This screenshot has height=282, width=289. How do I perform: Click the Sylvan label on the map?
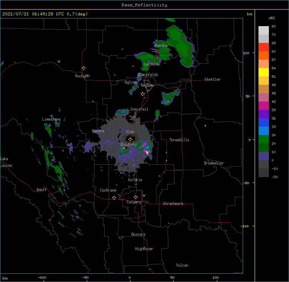point(131,82)
